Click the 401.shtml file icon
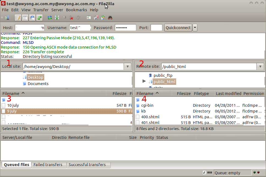 [x=138, y=123]
